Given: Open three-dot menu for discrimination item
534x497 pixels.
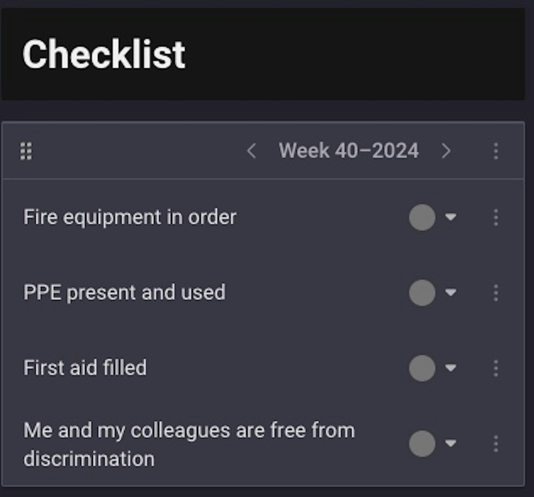Looking at the screenshot, I should [x=496, y=444].
